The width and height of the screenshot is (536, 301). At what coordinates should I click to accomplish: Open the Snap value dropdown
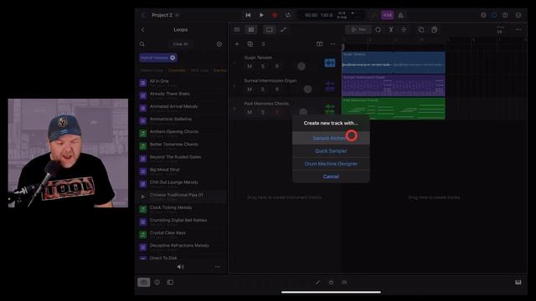(x=500, y=30)
